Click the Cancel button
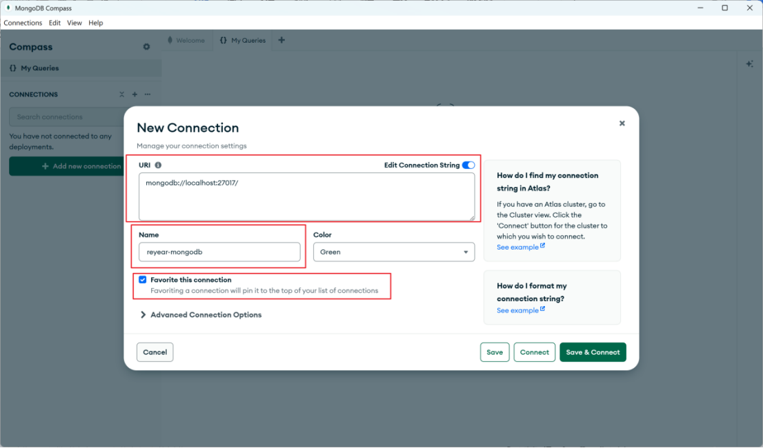The height and width of the screenshot is (448, 763). [x=155, y=352]
